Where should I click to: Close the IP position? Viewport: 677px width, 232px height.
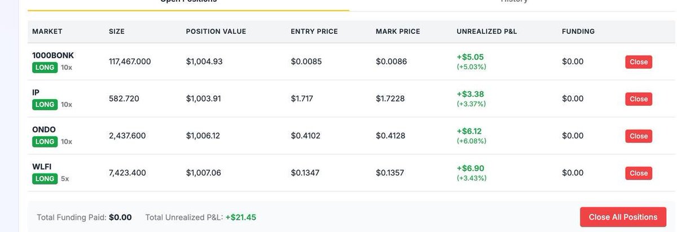(x=638, y=99)
